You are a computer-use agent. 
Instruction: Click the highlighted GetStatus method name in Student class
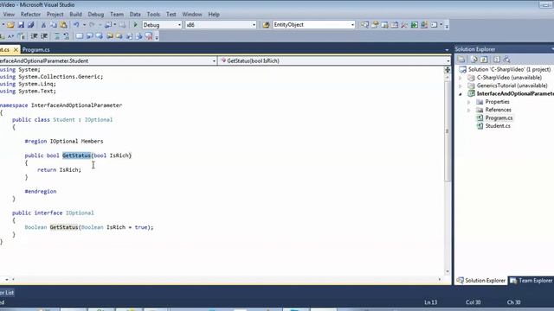click(x=77, y=155)
